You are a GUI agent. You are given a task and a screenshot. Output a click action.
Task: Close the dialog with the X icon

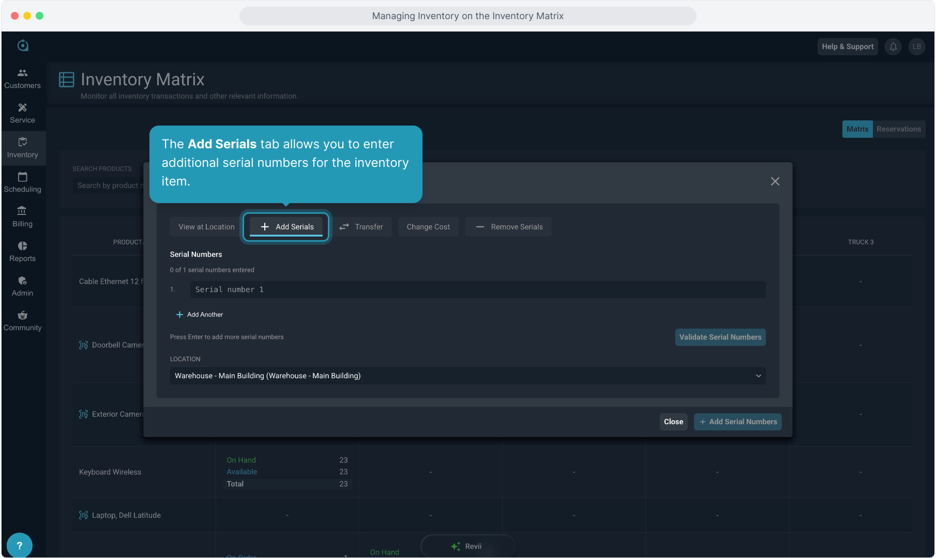[775, 181]
